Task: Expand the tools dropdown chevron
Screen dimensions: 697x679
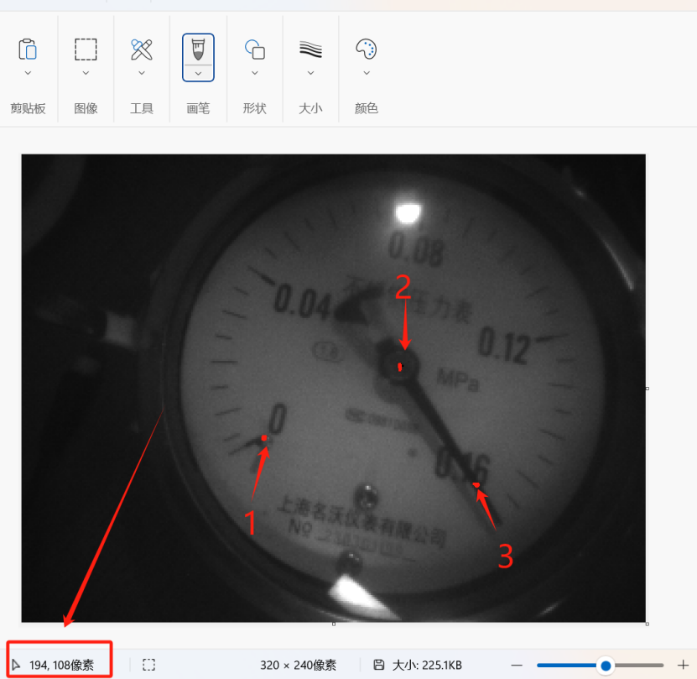Action: (x=142, y=72)
